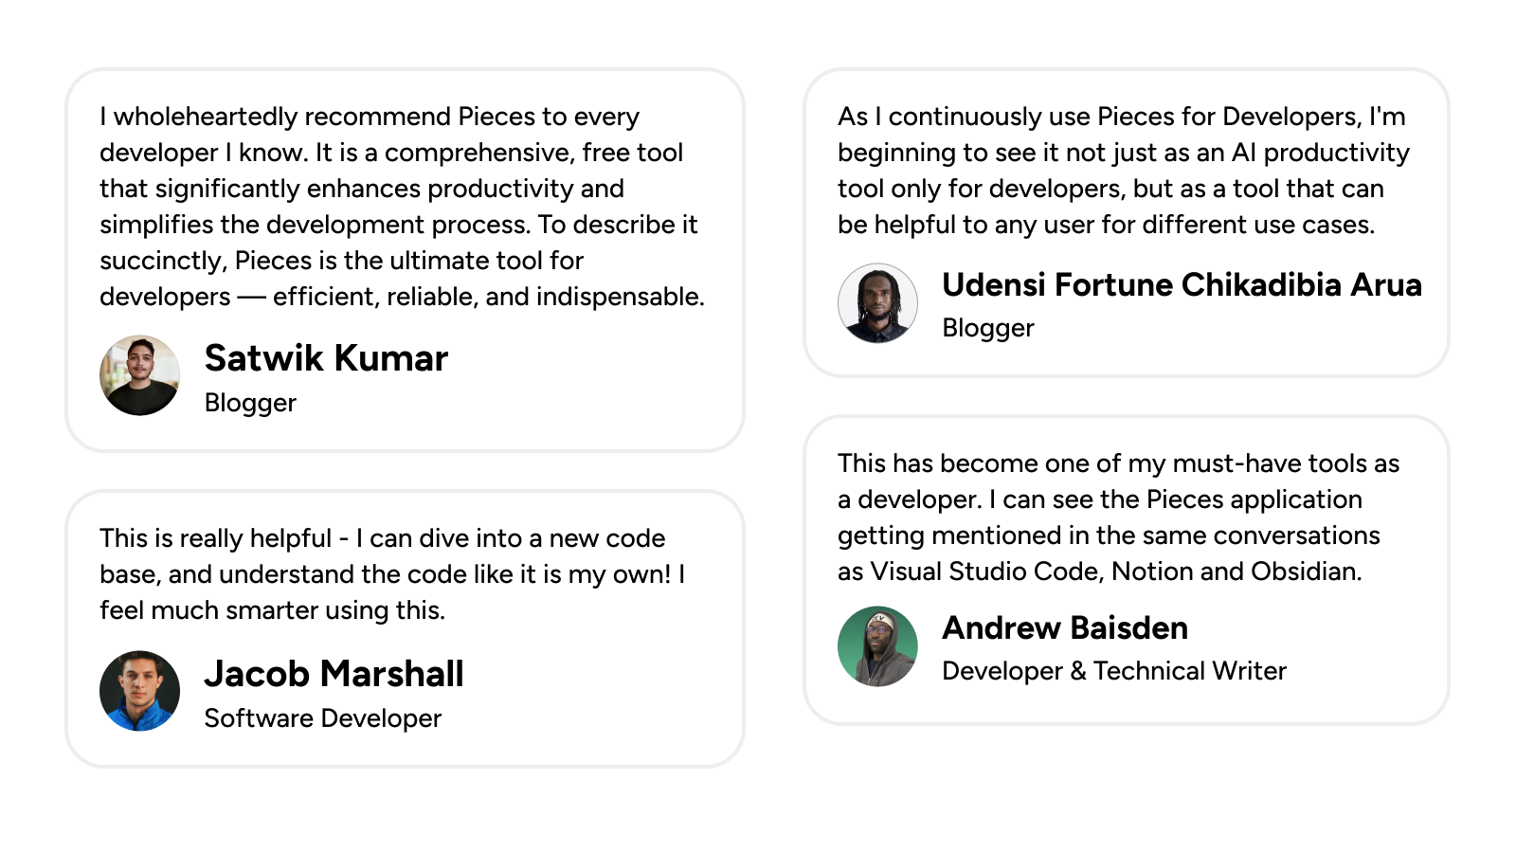Click the Software Developer title text

click(x=323, y=718)
